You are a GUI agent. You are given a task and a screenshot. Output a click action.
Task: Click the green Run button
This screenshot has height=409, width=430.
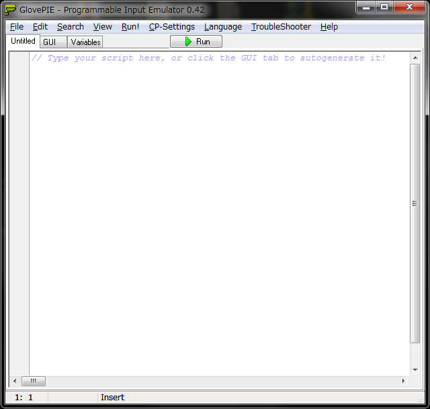pyautogui.click(x=196, y=42)
